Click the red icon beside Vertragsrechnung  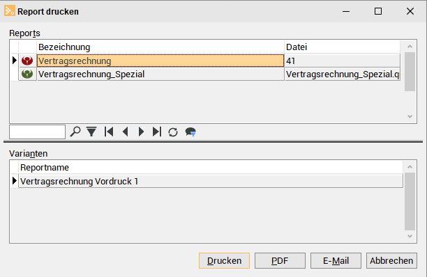click(27, 61)
